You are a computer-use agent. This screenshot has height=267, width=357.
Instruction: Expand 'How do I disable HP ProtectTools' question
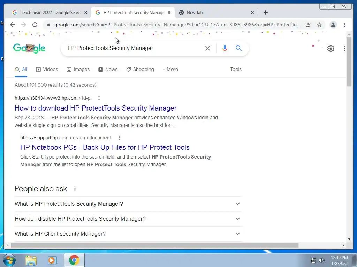pyautogui.click(x=128, y=219)
